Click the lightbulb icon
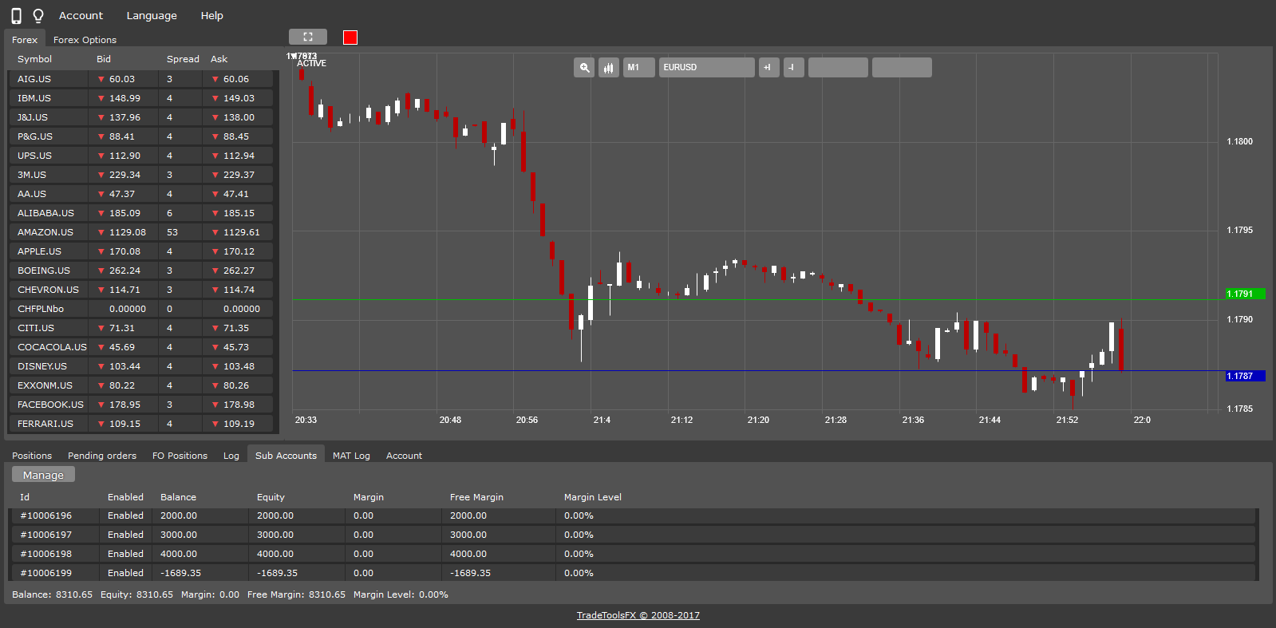 [38, 16]
